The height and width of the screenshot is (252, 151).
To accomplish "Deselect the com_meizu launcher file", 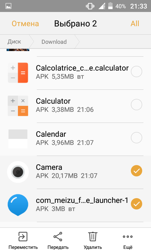I will 137,204.
